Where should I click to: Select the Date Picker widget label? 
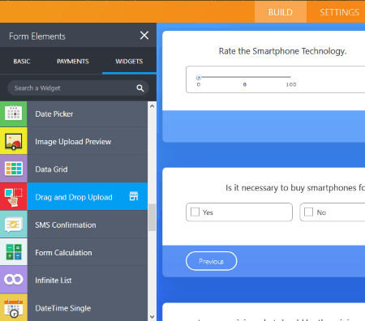(x=54, y=114)
